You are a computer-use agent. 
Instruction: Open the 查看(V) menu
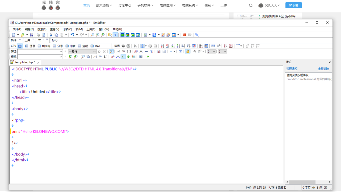(x=55, y=29)
